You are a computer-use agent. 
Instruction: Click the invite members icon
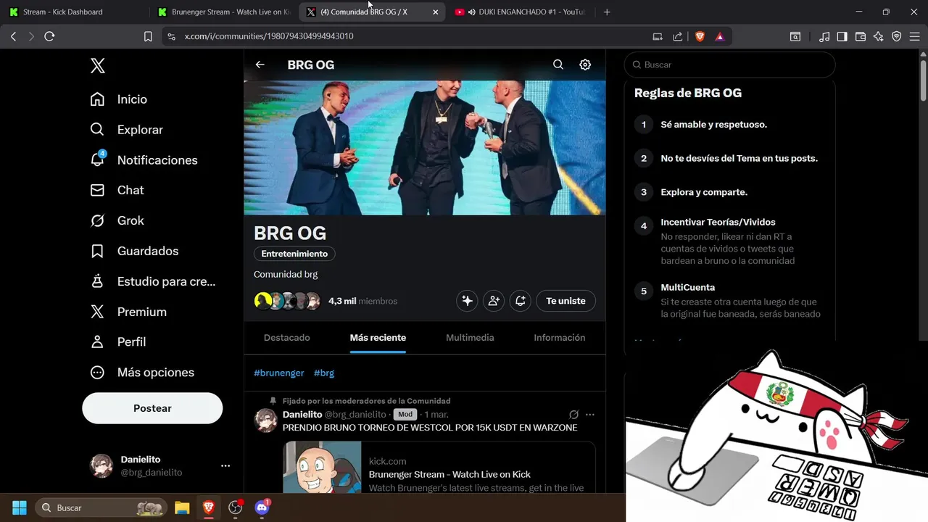pos(494,301)
